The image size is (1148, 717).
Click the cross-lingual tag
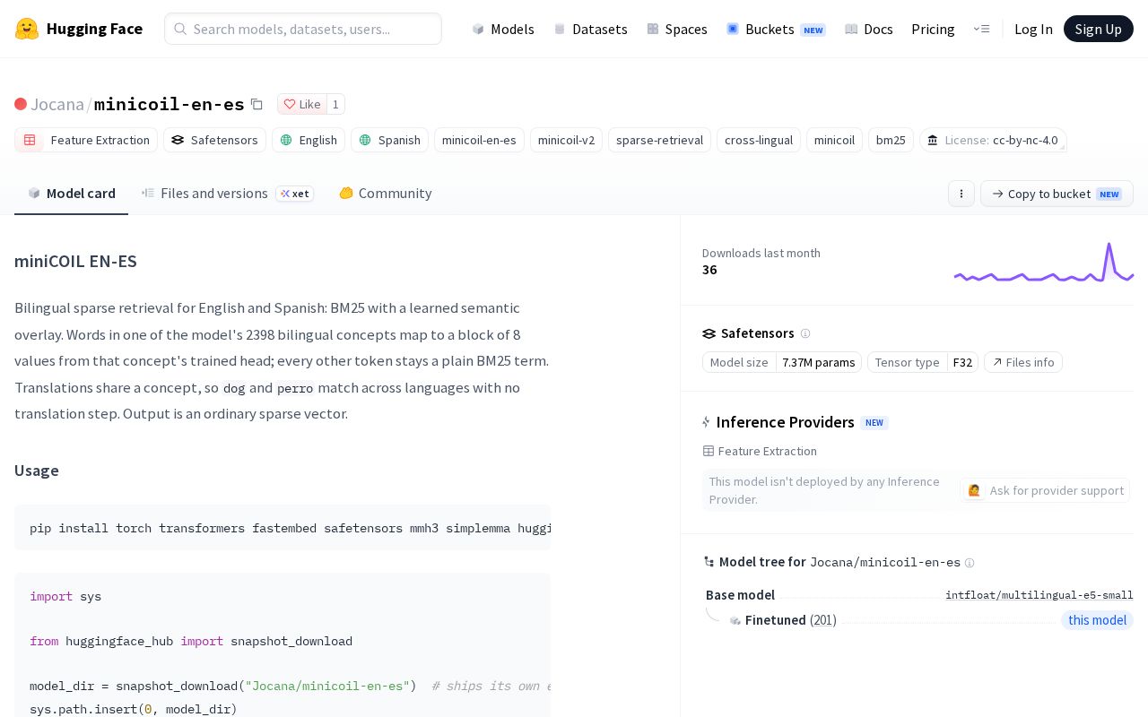[x=759, y=140]
